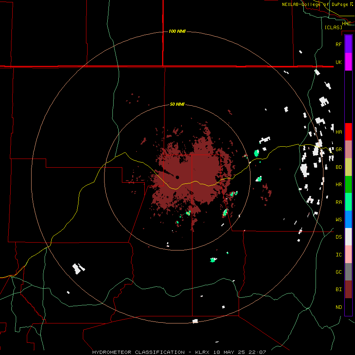355x355 pixels.
Task: Click the UK magenta legend swatch
Action: click(348, 62)
